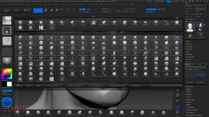Screen dimensions: 209x117
Task: Open the Brush menu
Action: click(9, 4)
